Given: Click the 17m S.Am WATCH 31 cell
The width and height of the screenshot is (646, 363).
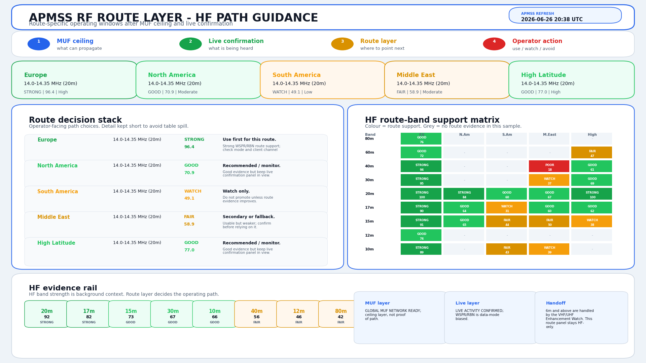Looking at the screenshot, I should (506, 208).
